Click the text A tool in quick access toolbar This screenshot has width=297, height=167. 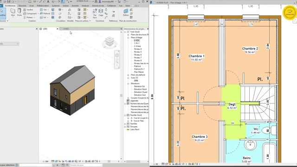coord(48,1)
